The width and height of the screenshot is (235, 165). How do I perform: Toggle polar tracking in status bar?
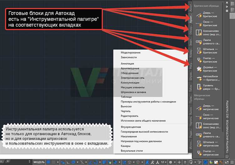(x=73, y=162)
